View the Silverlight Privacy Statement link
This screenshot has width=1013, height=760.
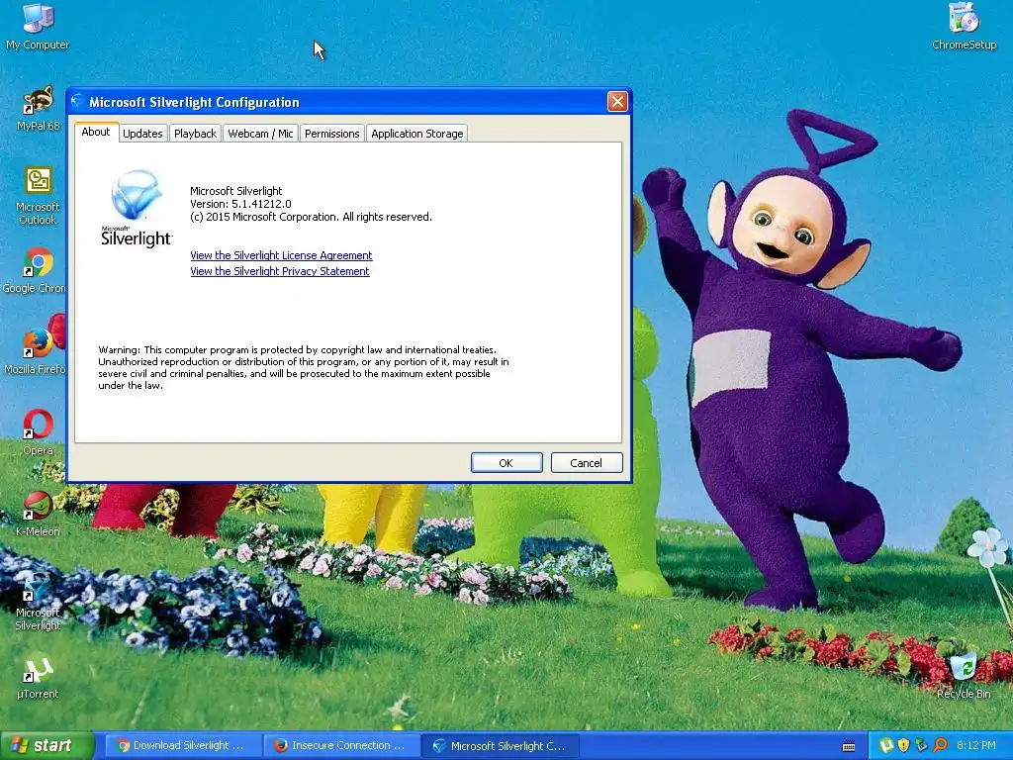coord(280,271)
